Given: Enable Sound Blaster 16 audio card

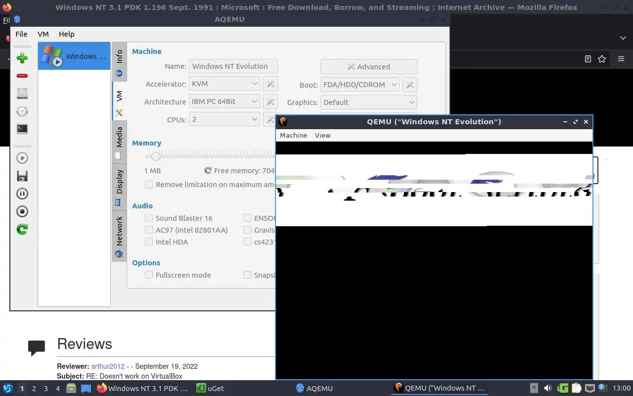Looking at the screenshot, I should (149, 218).
